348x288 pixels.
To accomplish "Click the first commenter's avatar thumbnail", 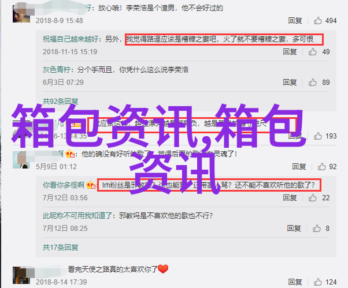I will coord(21,14).
